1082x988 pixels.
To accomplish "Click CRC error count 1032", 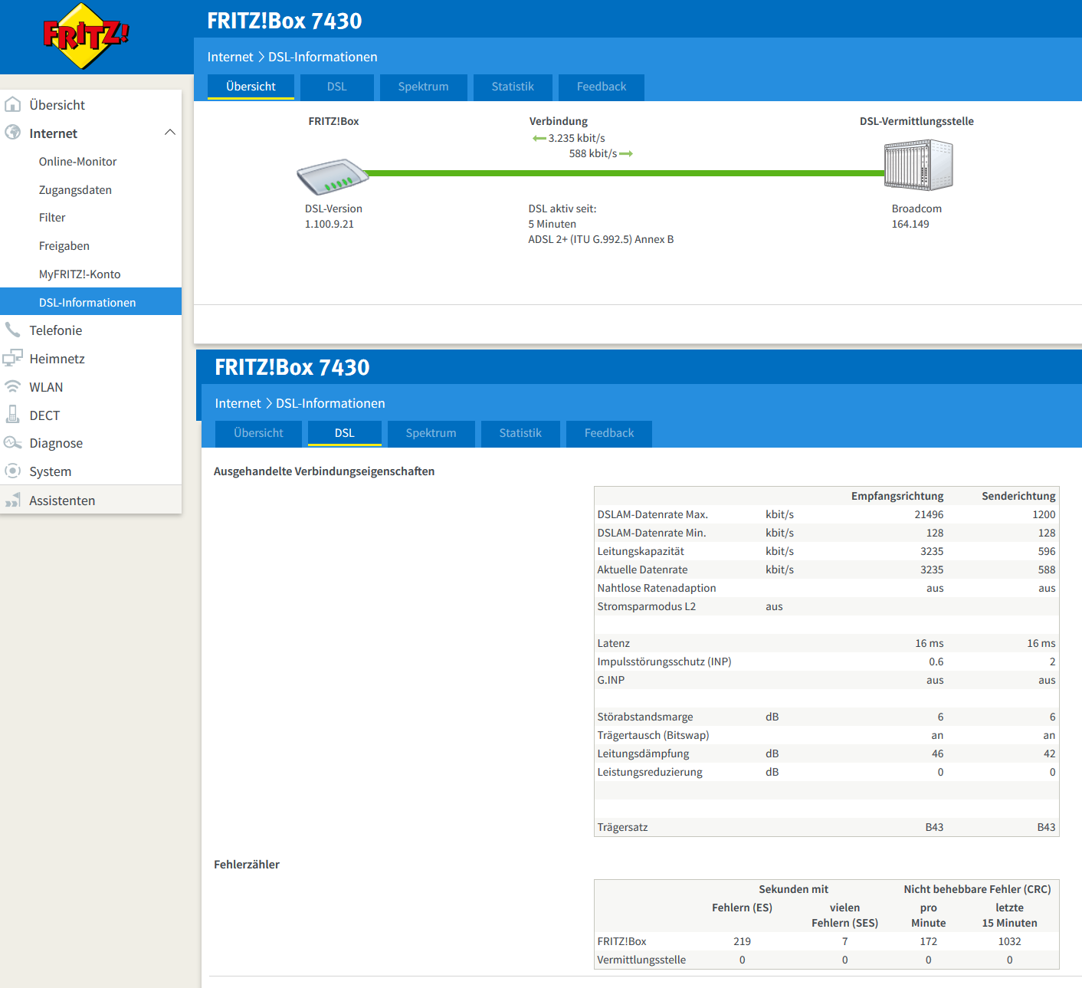I will point(1009,941).
